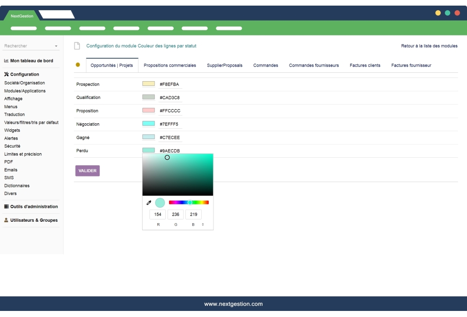Select the hue slider handle
467x317 pixels.
point(190,202)
